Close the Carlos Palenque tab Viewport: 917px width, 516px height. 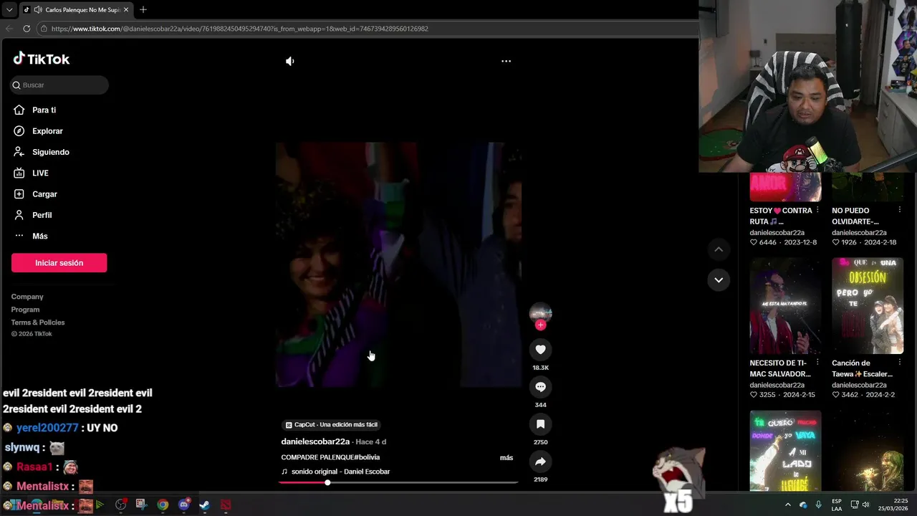click(126, 10)
